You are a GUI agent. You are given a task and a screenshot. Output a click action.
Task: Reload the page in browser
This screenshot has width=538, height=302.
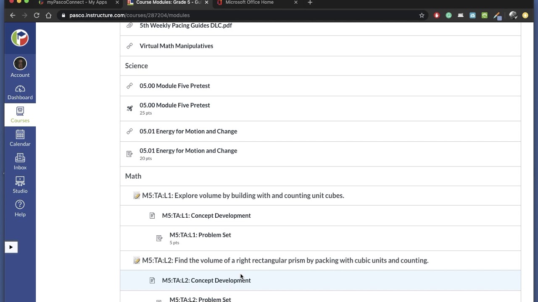(37, 16)
